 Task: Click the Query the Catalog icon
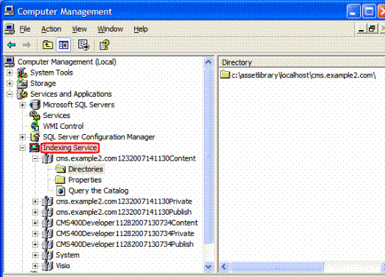(61, 191)
